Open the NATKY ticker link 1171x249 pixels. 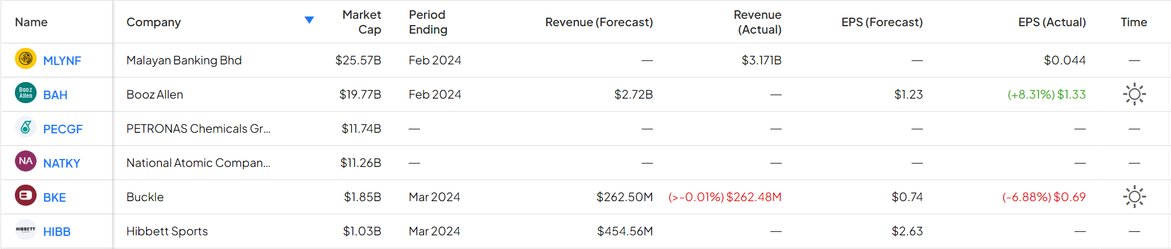62,164
